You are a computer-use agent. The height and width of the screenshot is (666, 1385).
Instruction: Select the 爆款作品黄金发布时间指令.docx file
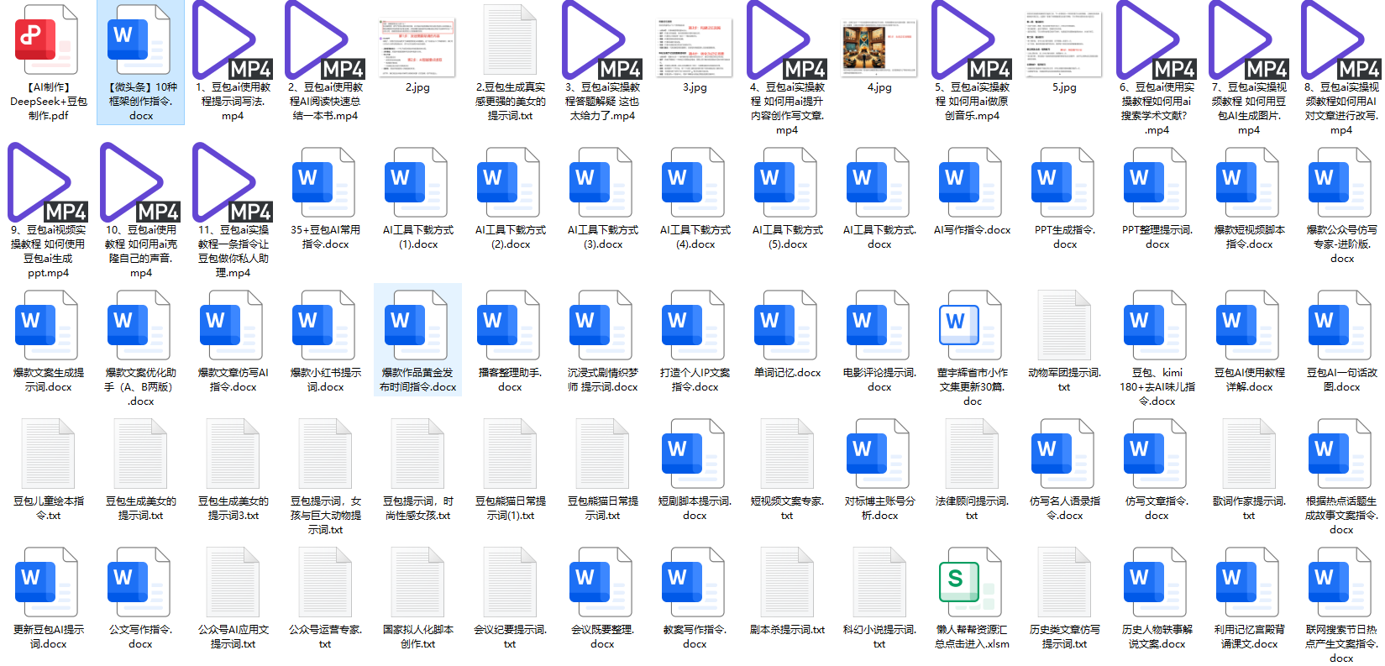click(x=417, y=326)
